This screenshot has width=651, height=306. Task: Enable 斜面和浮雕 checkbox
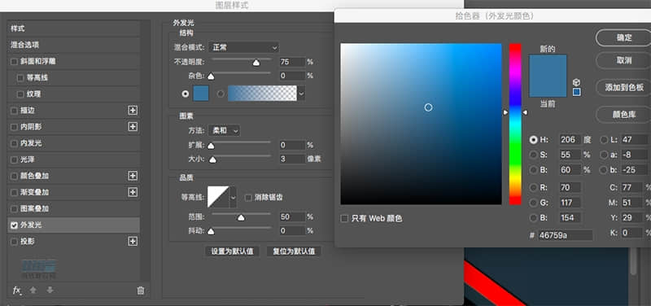point(14,62)
